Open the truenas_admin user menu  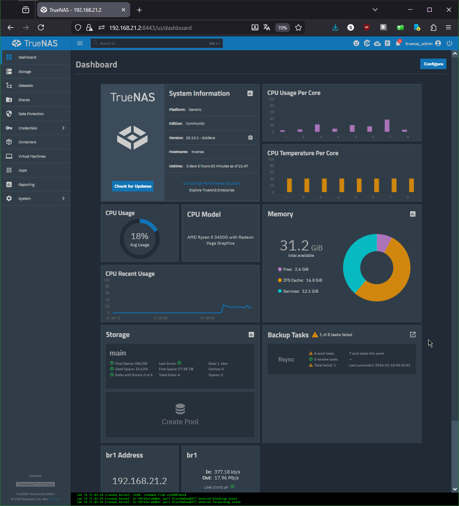(423, 43)
